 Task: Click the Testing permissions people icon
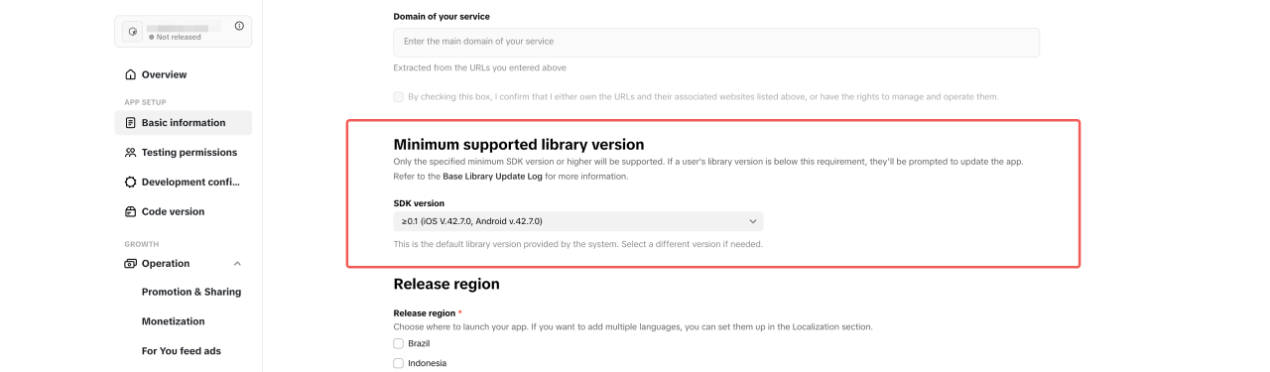(130, 153)
